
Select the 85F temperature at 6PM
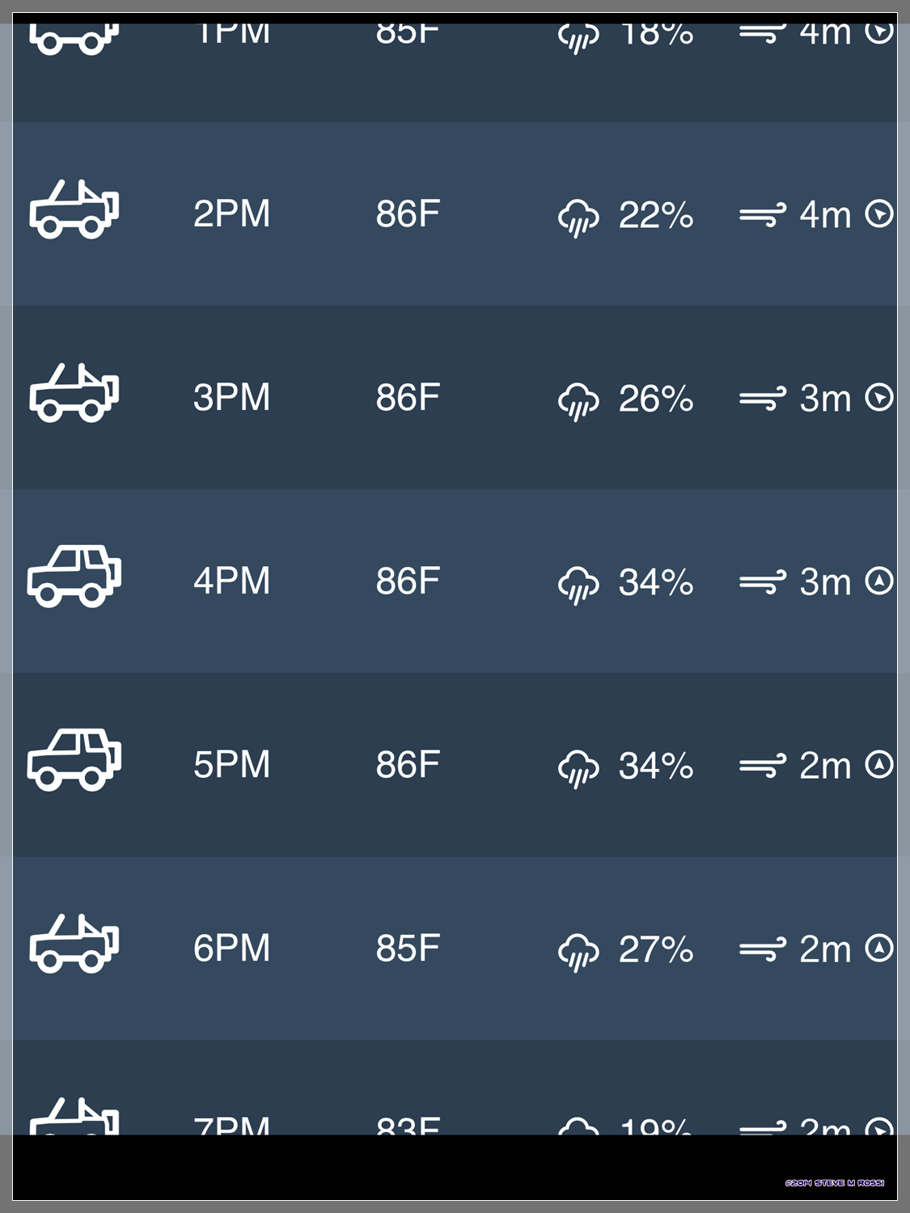[x=408, y=949]
